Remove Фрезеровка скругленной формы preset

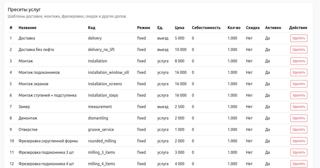pyautogui.click(x=299, y=141)
